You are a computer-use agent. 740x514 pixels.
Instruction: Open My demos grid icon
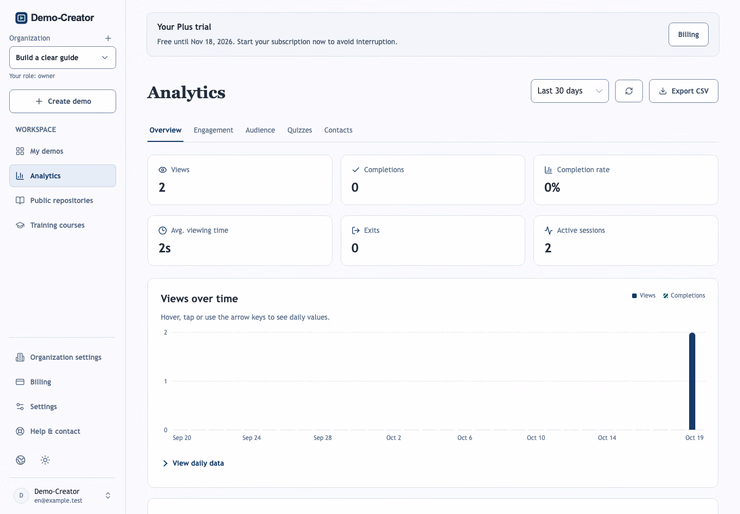point(20,151)
